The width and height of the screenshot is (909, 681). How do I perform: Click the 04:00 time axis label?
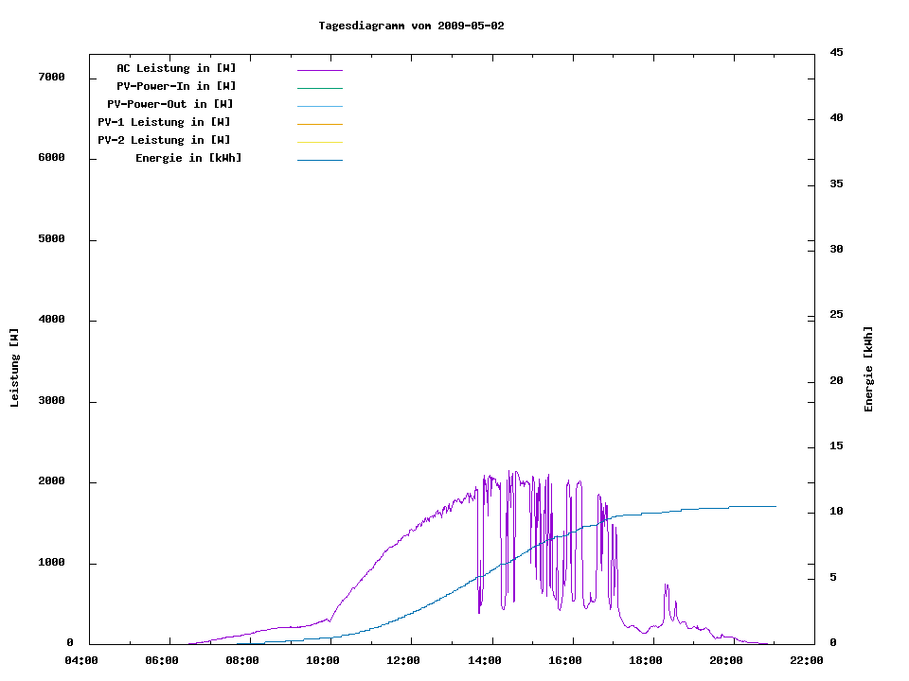(x=80, y=660)
